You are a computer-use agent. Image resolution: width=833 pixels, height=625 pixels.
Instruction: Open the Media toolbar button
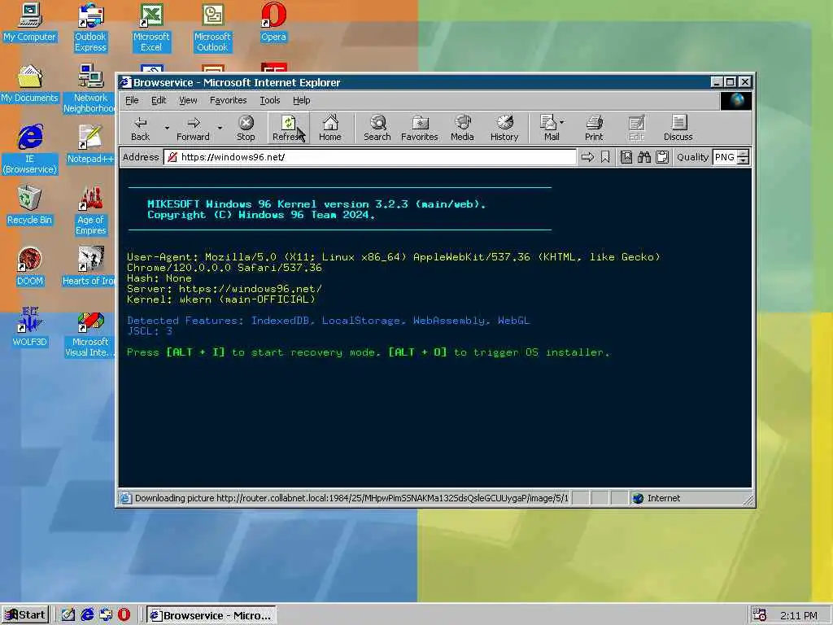[462, 128]
